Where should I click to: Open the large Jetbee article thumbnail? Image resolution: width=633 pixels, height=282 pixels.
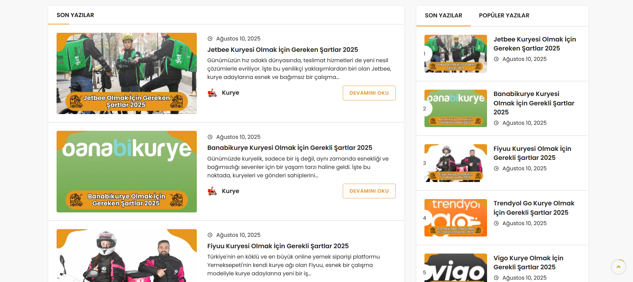127,73
